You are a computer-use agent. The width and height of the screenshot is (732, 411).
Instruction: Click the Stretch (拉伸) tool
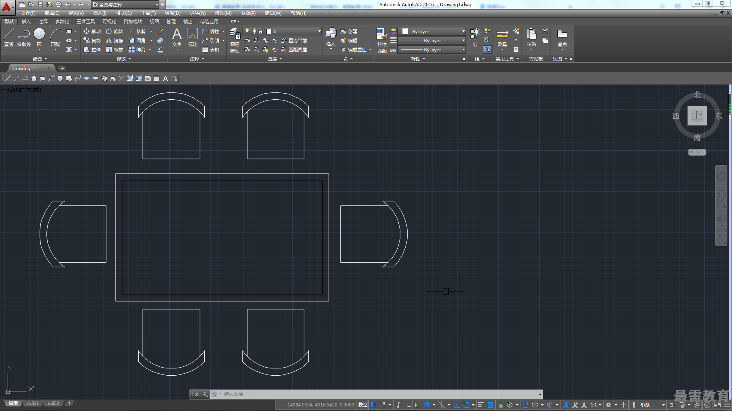[x=92, y=49]
